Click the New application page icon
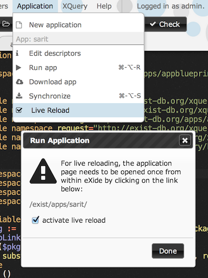This screenshot has width=208, height=278. (x=19, y=25)
